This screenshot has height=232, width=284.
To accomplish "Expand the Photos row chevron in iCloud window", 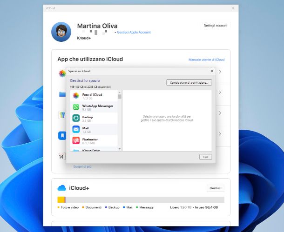I will pyautogui.click(x=220, y=72).
